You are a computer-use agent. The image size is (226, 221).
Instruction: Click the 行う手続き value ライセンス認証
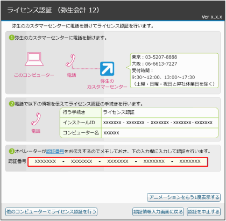click(119, 112)
